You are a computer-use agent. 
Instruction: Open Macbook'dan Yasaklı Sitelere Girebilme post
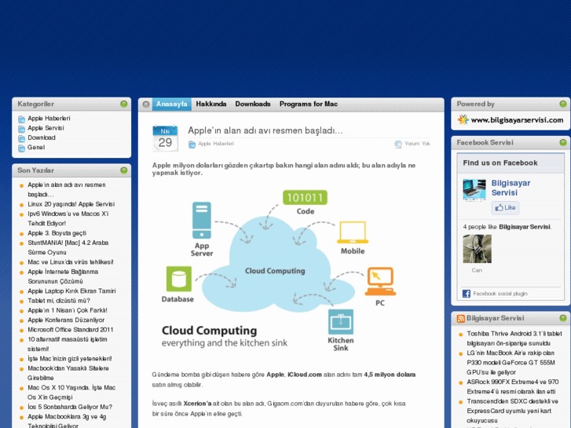coord(68,373)
